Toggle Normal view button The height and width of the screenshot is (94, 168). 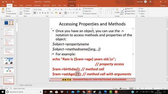click(131, 89)
